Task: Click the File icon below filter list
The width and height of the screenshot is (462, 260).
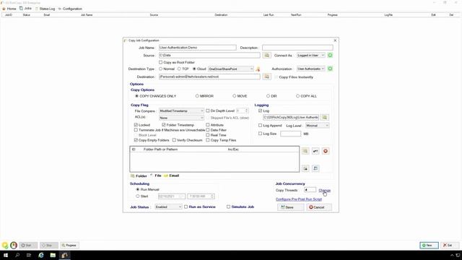Action: pyautogui.click(x=152, y=175)
